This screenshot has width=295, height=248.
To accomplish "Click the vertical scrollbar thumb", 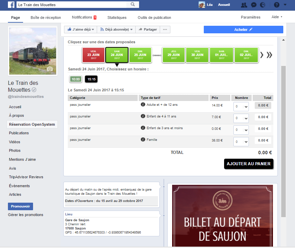I will coord(283,142).
